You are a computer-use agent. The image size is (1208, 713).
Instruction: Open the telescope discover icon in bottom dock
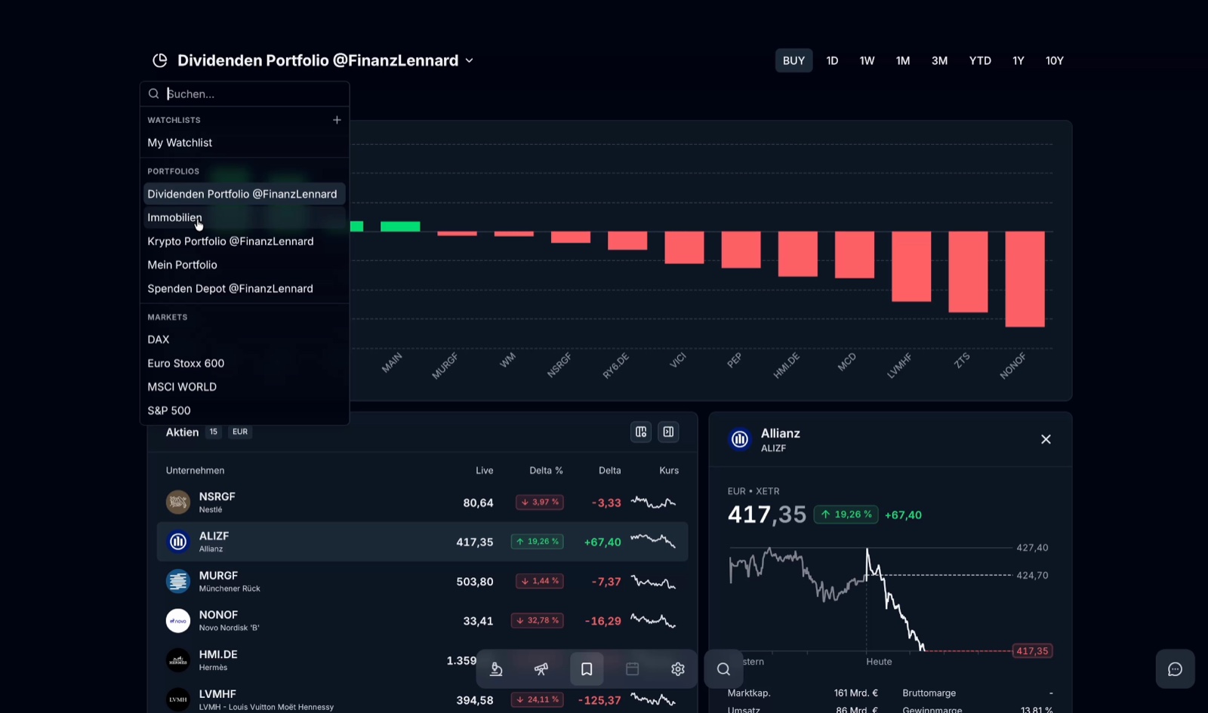pyautogui.click(x=541, y=668)
